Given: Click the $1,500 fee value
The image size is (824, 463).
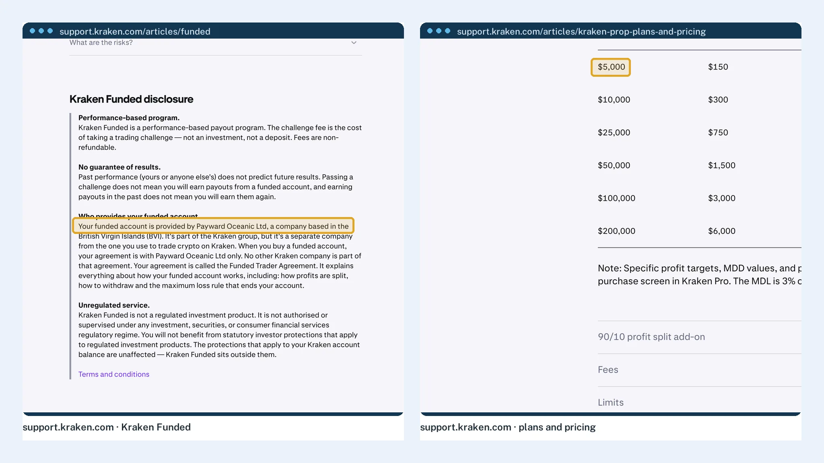Looking at the screenshot, I should pos(722,166).
